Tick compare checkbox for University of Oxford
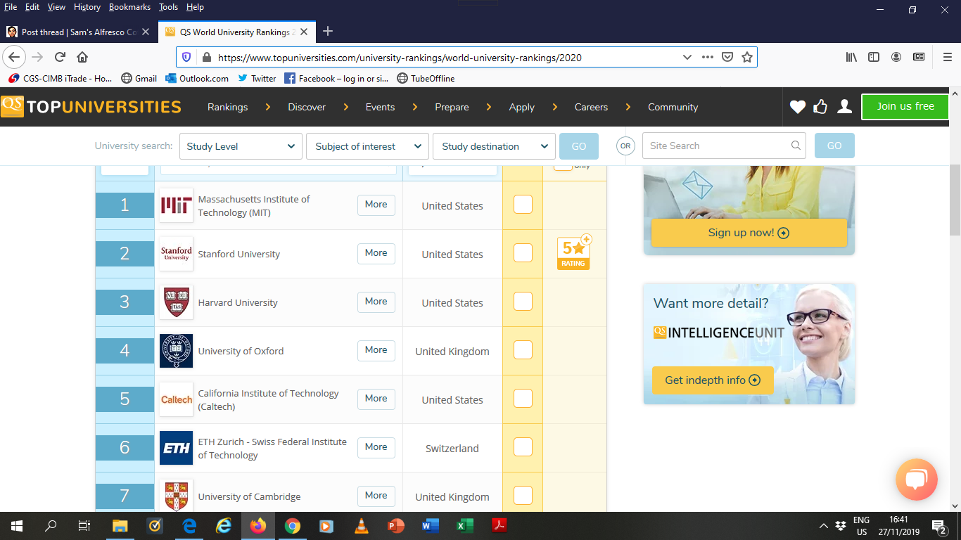This screenshot has width=961, height=540. pos(523,349)
